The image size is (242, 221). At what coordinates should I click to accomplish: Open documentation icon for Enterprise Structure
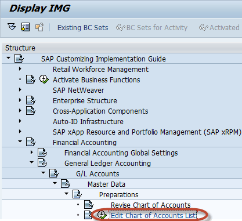tap(31, 100)
